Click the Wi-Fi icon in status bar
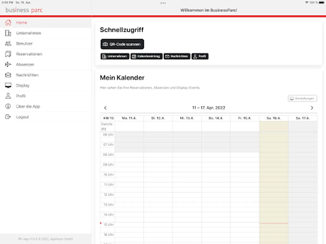 click(x=307, y=2)
